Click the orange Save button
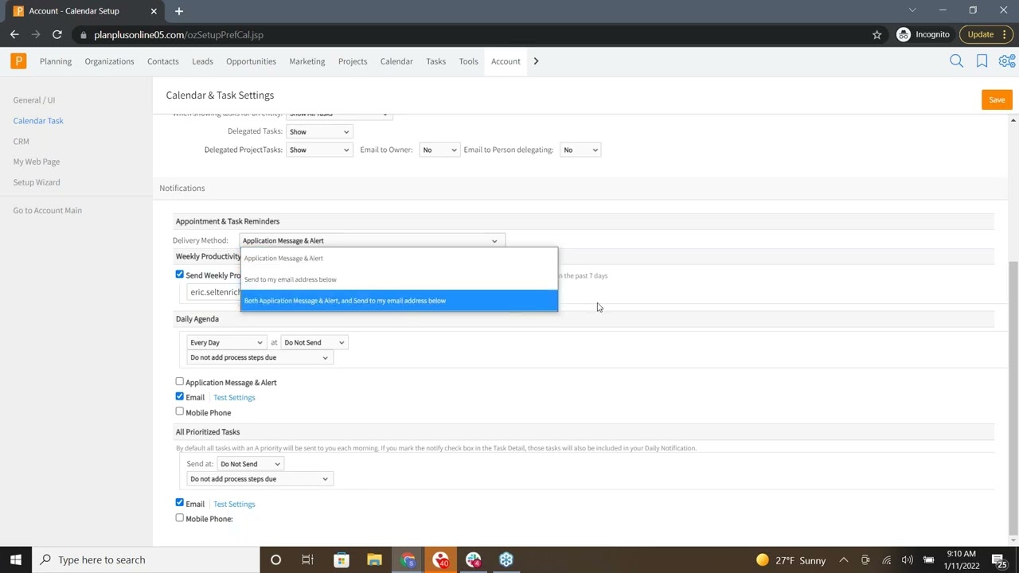Image resolution: width=1019 pixels, height=573 pixels. coord(997,99)
